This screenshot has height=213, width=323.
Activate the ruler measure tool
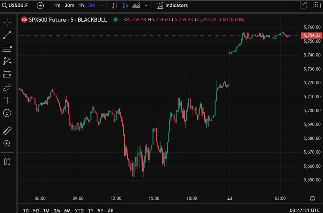(x=7, y=131)
